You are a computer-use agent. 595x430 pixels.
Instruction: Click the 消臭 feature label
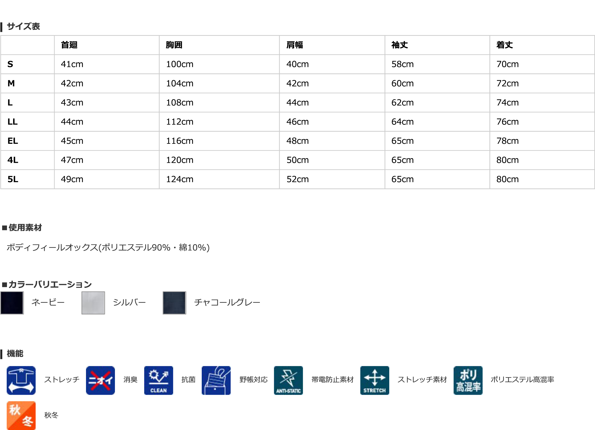[130, 380]
